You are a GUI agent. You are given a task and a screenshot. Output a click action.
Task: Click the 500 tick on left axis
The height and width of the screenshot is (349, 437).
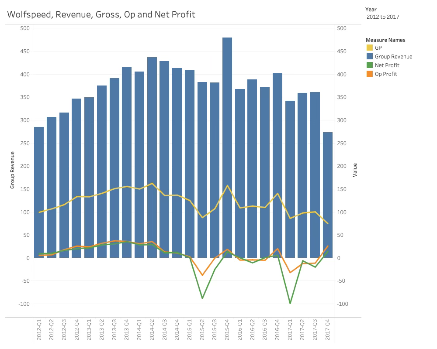pyautogui.click(x=25, y=28)
